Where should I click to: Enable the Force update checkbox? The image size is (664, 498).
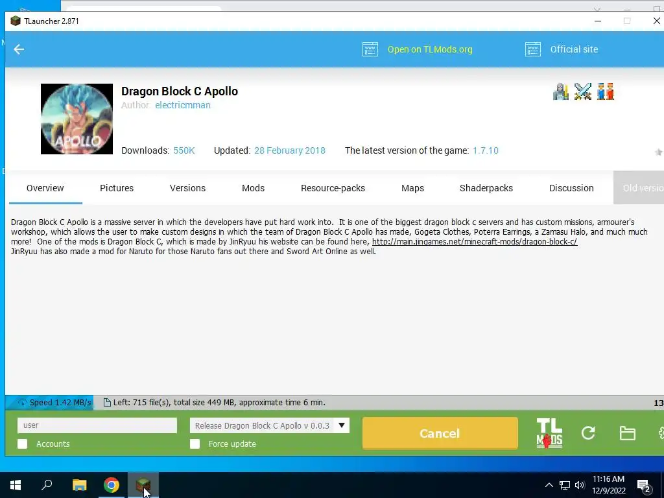coord(195,444)
